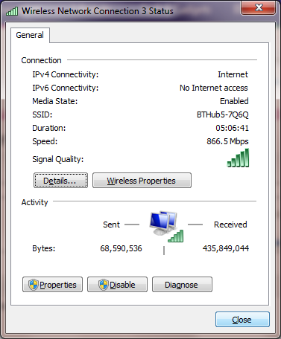
Task: Click the Media State value Enabled
Action: click(x=234, y=101)
